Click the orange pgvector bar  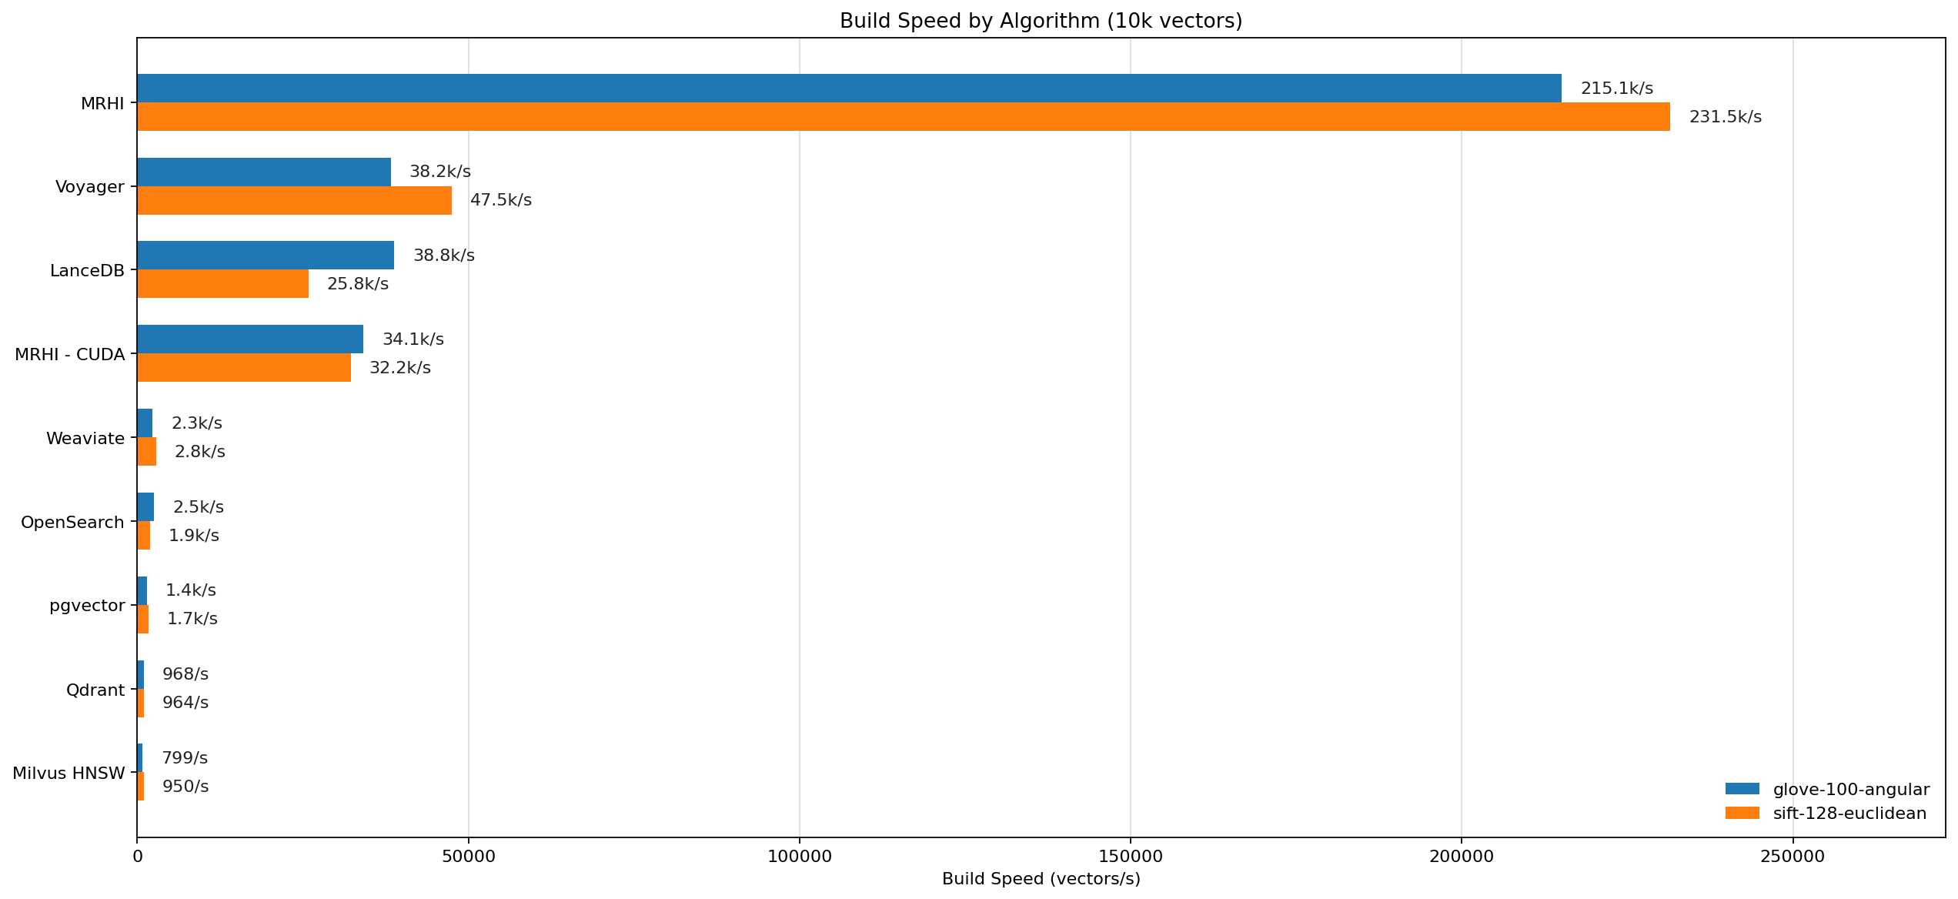click(x=143, y=620)
